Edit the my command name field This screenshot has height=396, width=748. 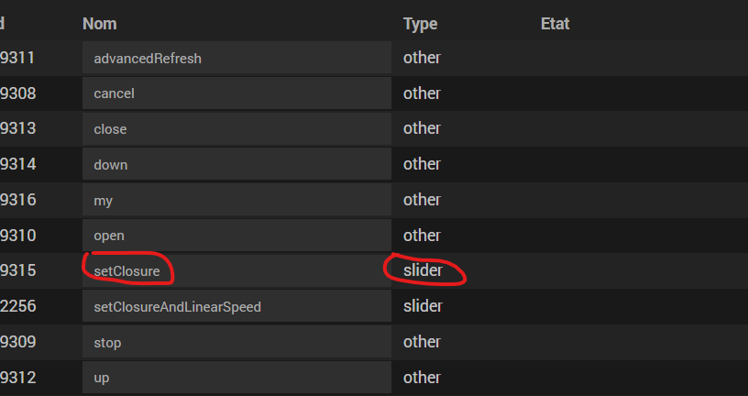(x=236, y=200)
